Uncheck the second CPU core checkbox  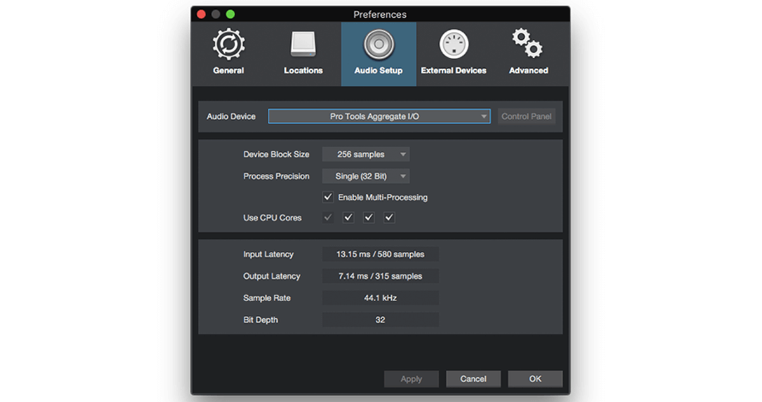pyautogui.click(x=348, y=217)
